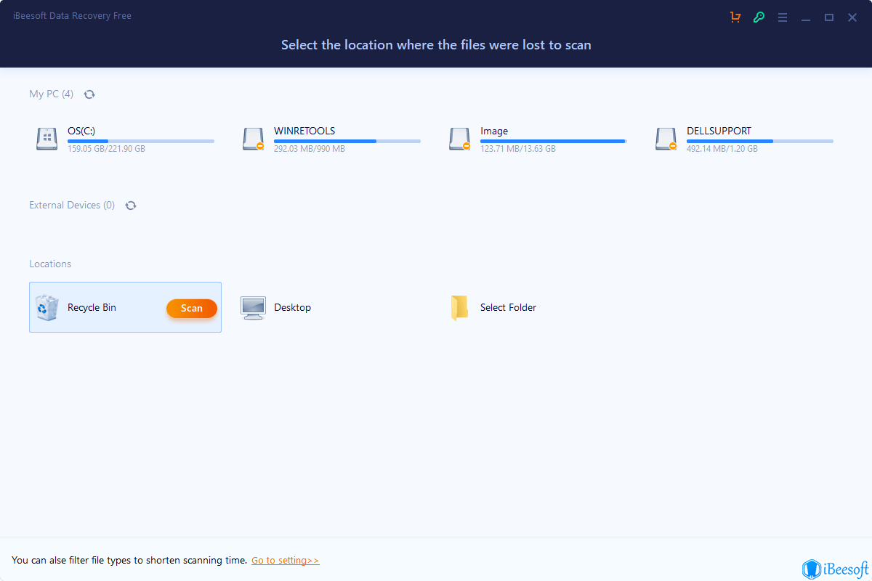Select the Image partition drive icon
Screen dimensions: 872x581
point(460,138)
